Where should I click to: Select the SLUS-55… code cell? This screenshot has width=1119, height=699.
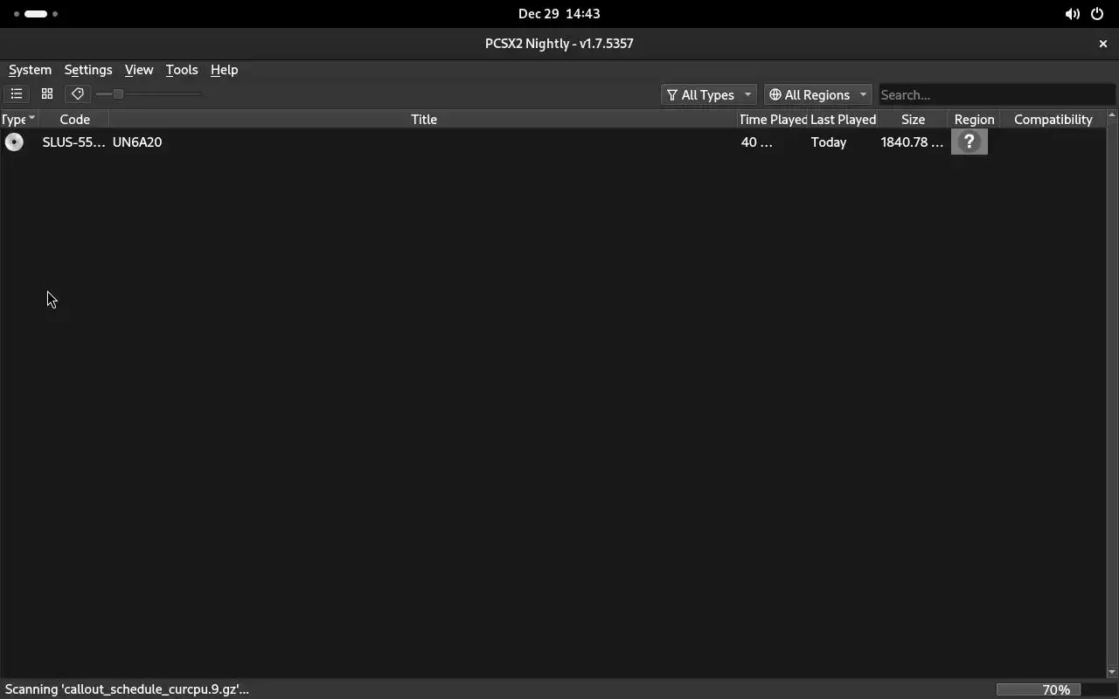pyautogui.click(x=73, y=142)
